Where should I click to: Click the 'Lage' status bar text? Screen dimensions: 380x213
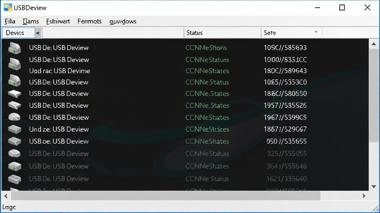[x=9, y=207]
